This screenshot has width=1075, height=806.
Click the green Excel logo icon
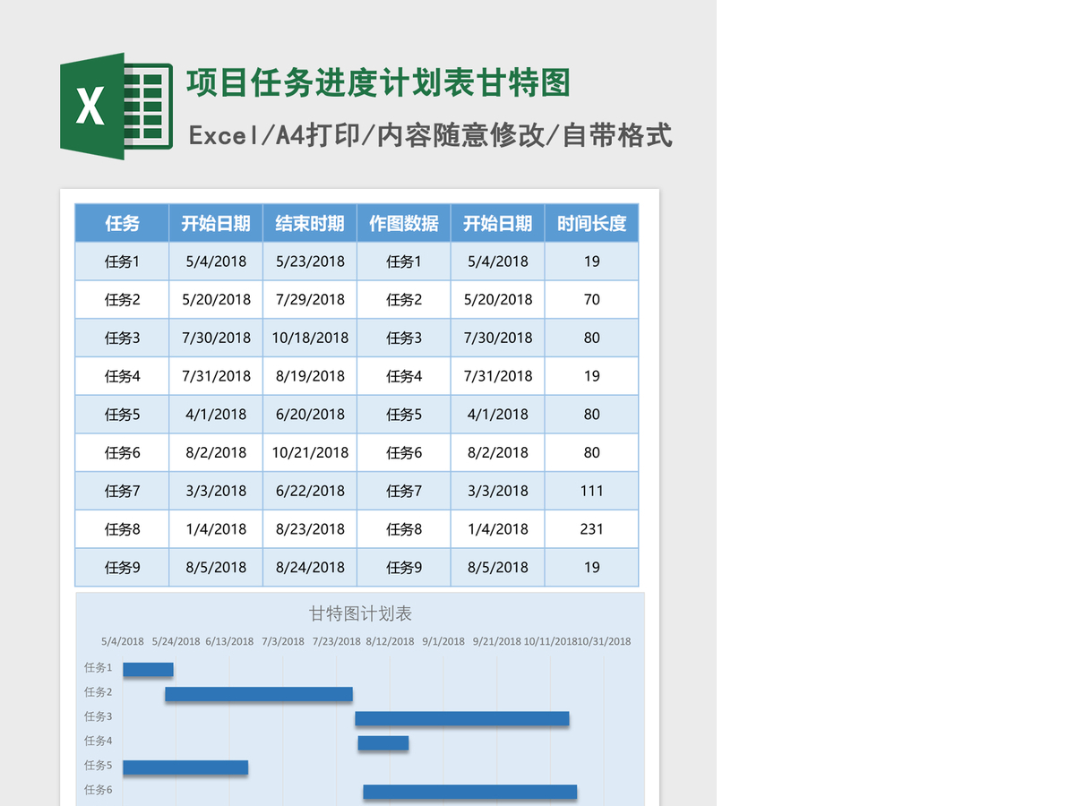(116, 107)
